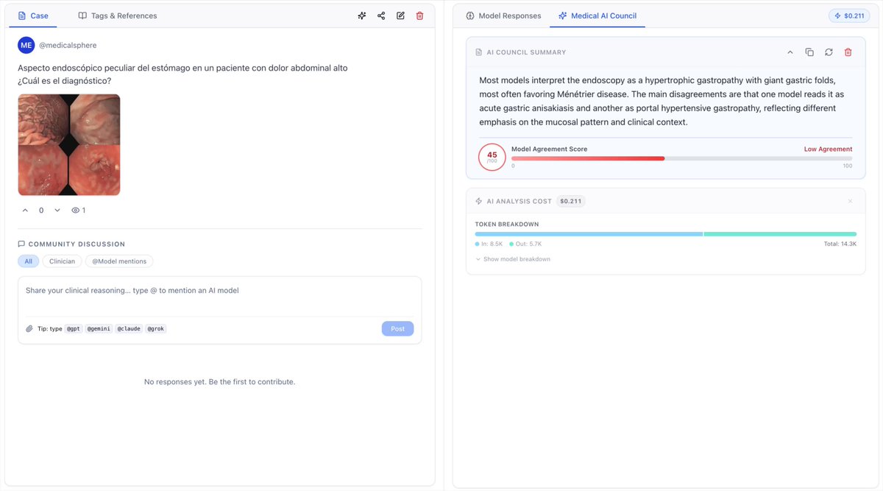
Task: Collapse the AI Council Summary panel
Action: click(790, 52)
